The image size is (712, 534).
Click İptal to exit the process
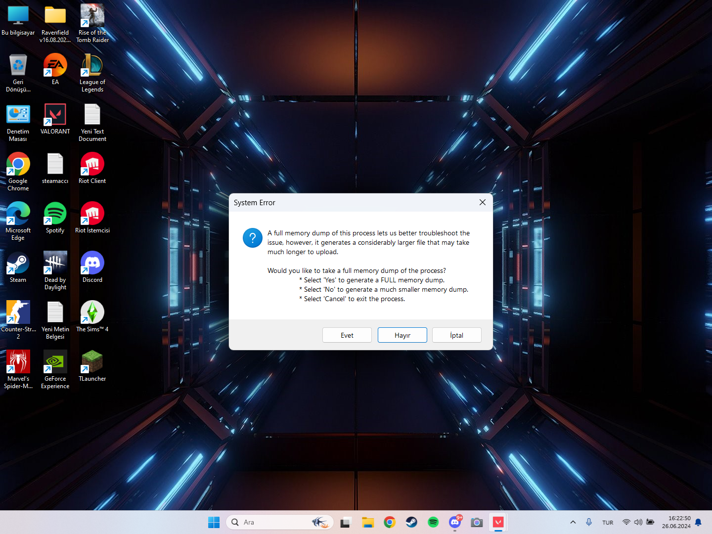click(457, 335)
